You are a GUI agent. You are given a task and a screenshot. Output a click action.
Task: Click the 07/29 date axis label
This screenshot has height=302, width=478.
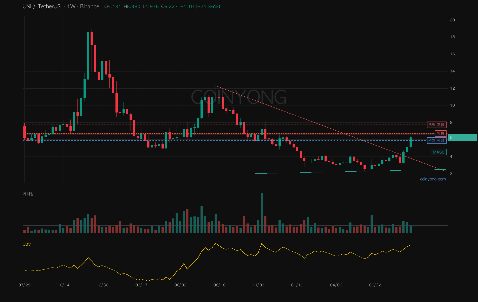(x=24, y=285)
